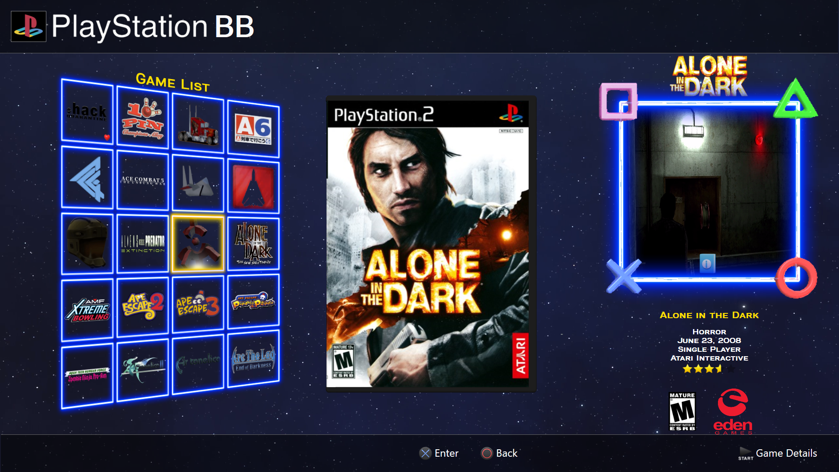Click the highlighted yellow-bordered game tile
The width and height of the screenshot is (839, 472).
point(198,243)
